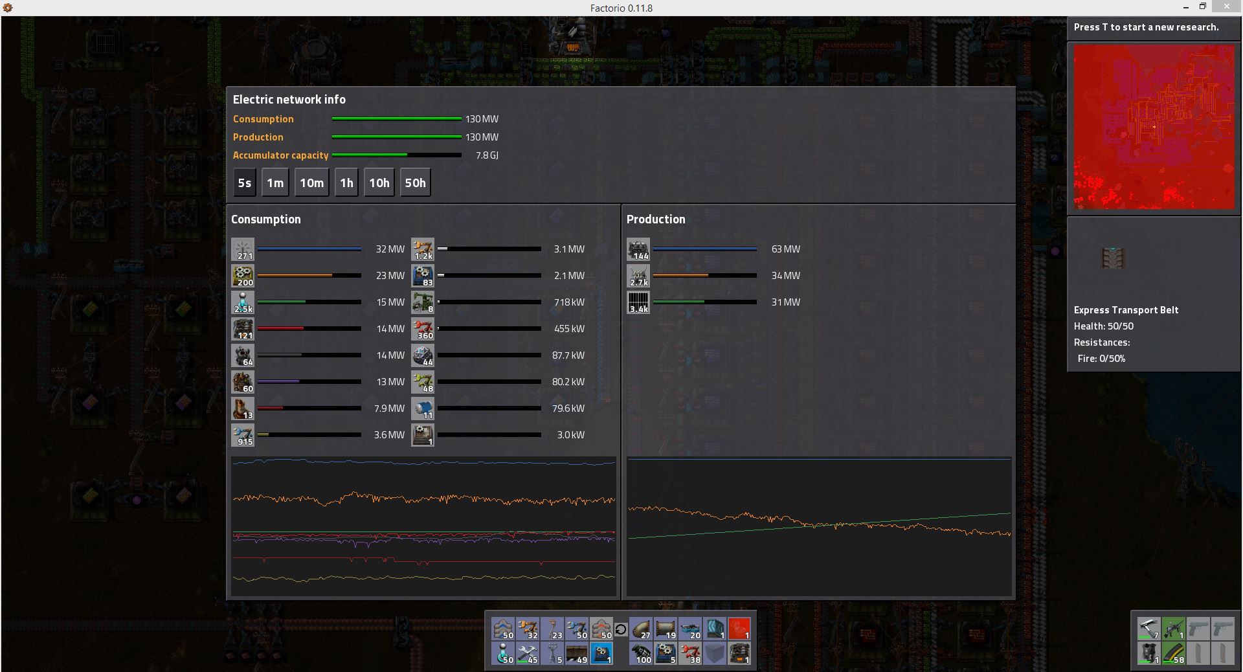The height and width of the screenshot is (672, 1243).
Task: Pick the quickbar item with 49
Action: click(x=577, y=653)
